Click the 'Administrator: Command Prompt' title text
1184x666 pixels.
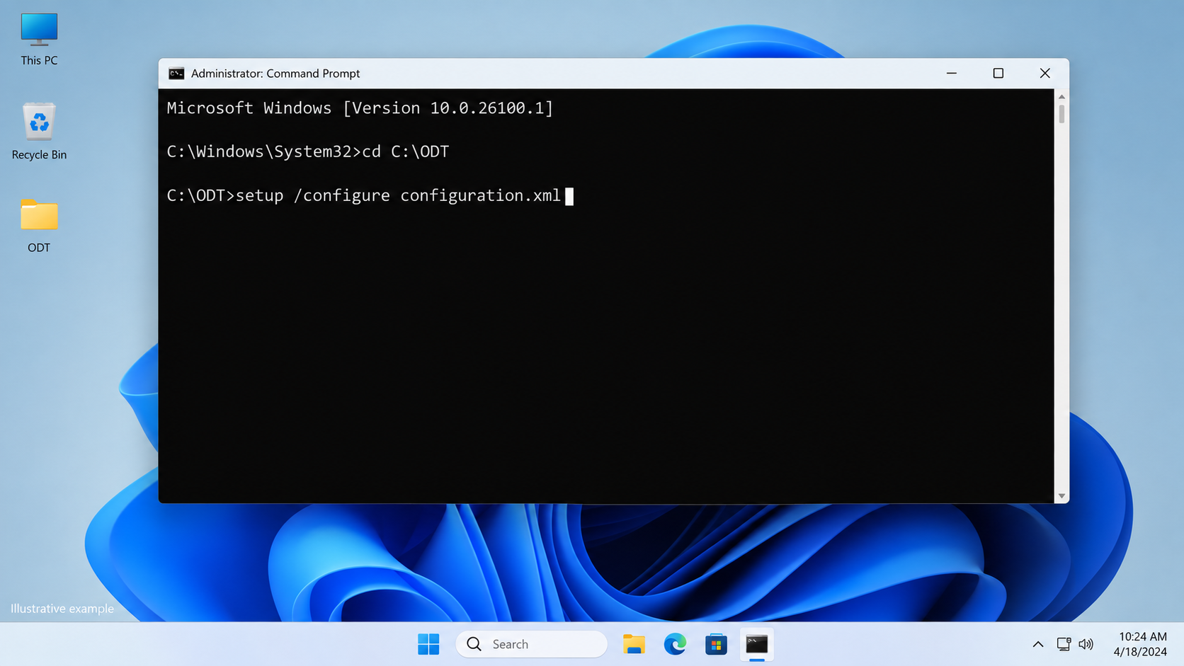click(275, 74)
